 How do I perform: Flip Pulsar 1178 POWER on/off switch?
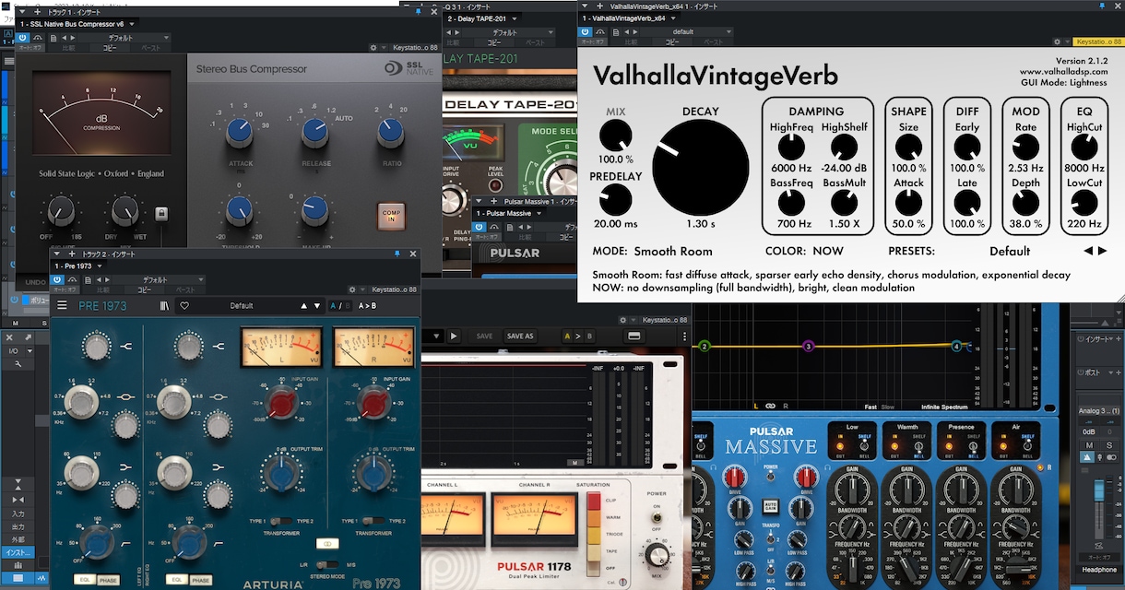[657, 516]
